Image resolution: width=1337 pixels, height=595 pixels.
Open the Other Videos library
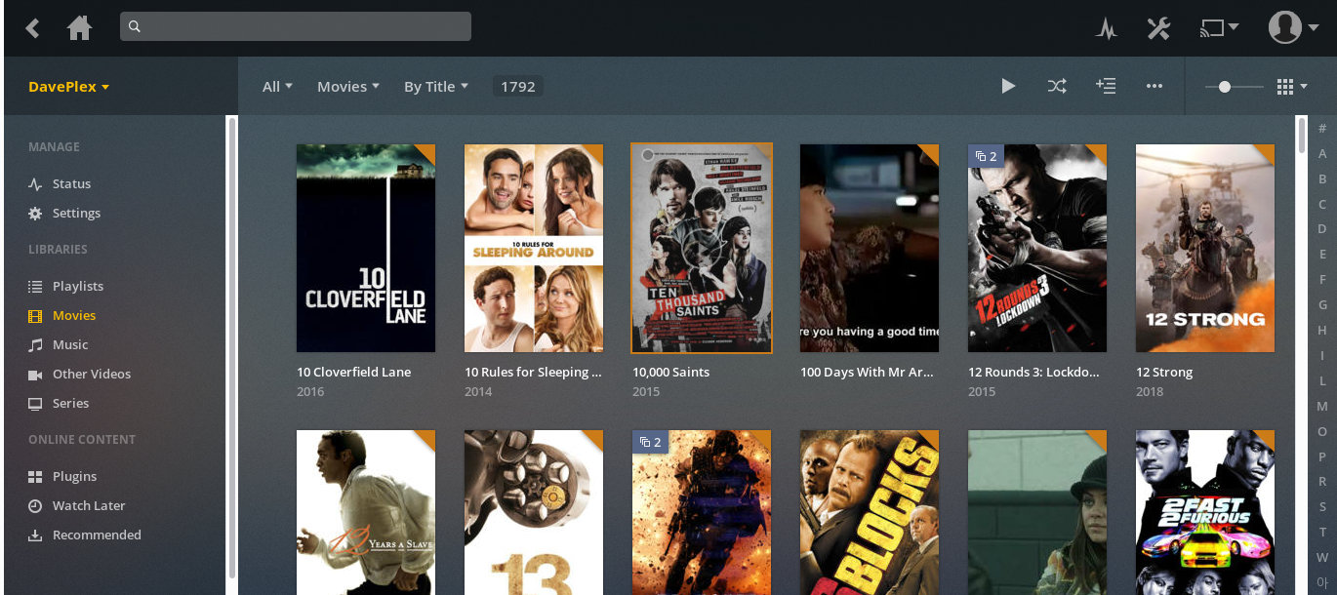coord(92,374)
